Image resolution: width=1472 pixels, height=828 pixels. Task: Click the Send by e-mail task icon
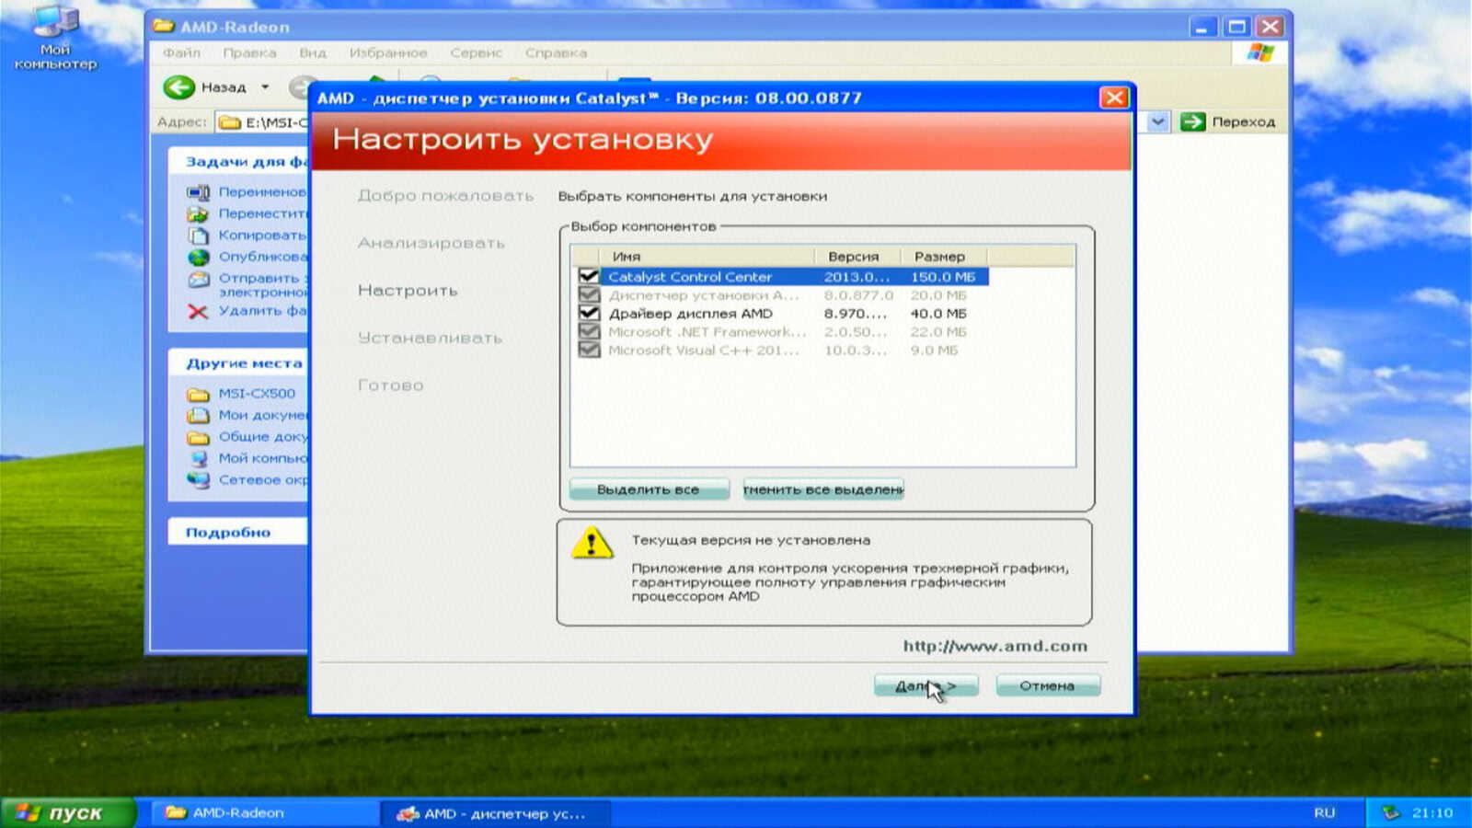[198, 279]
